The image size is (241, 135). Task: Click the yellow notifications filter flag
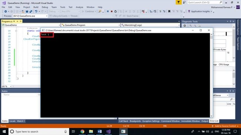178,2
